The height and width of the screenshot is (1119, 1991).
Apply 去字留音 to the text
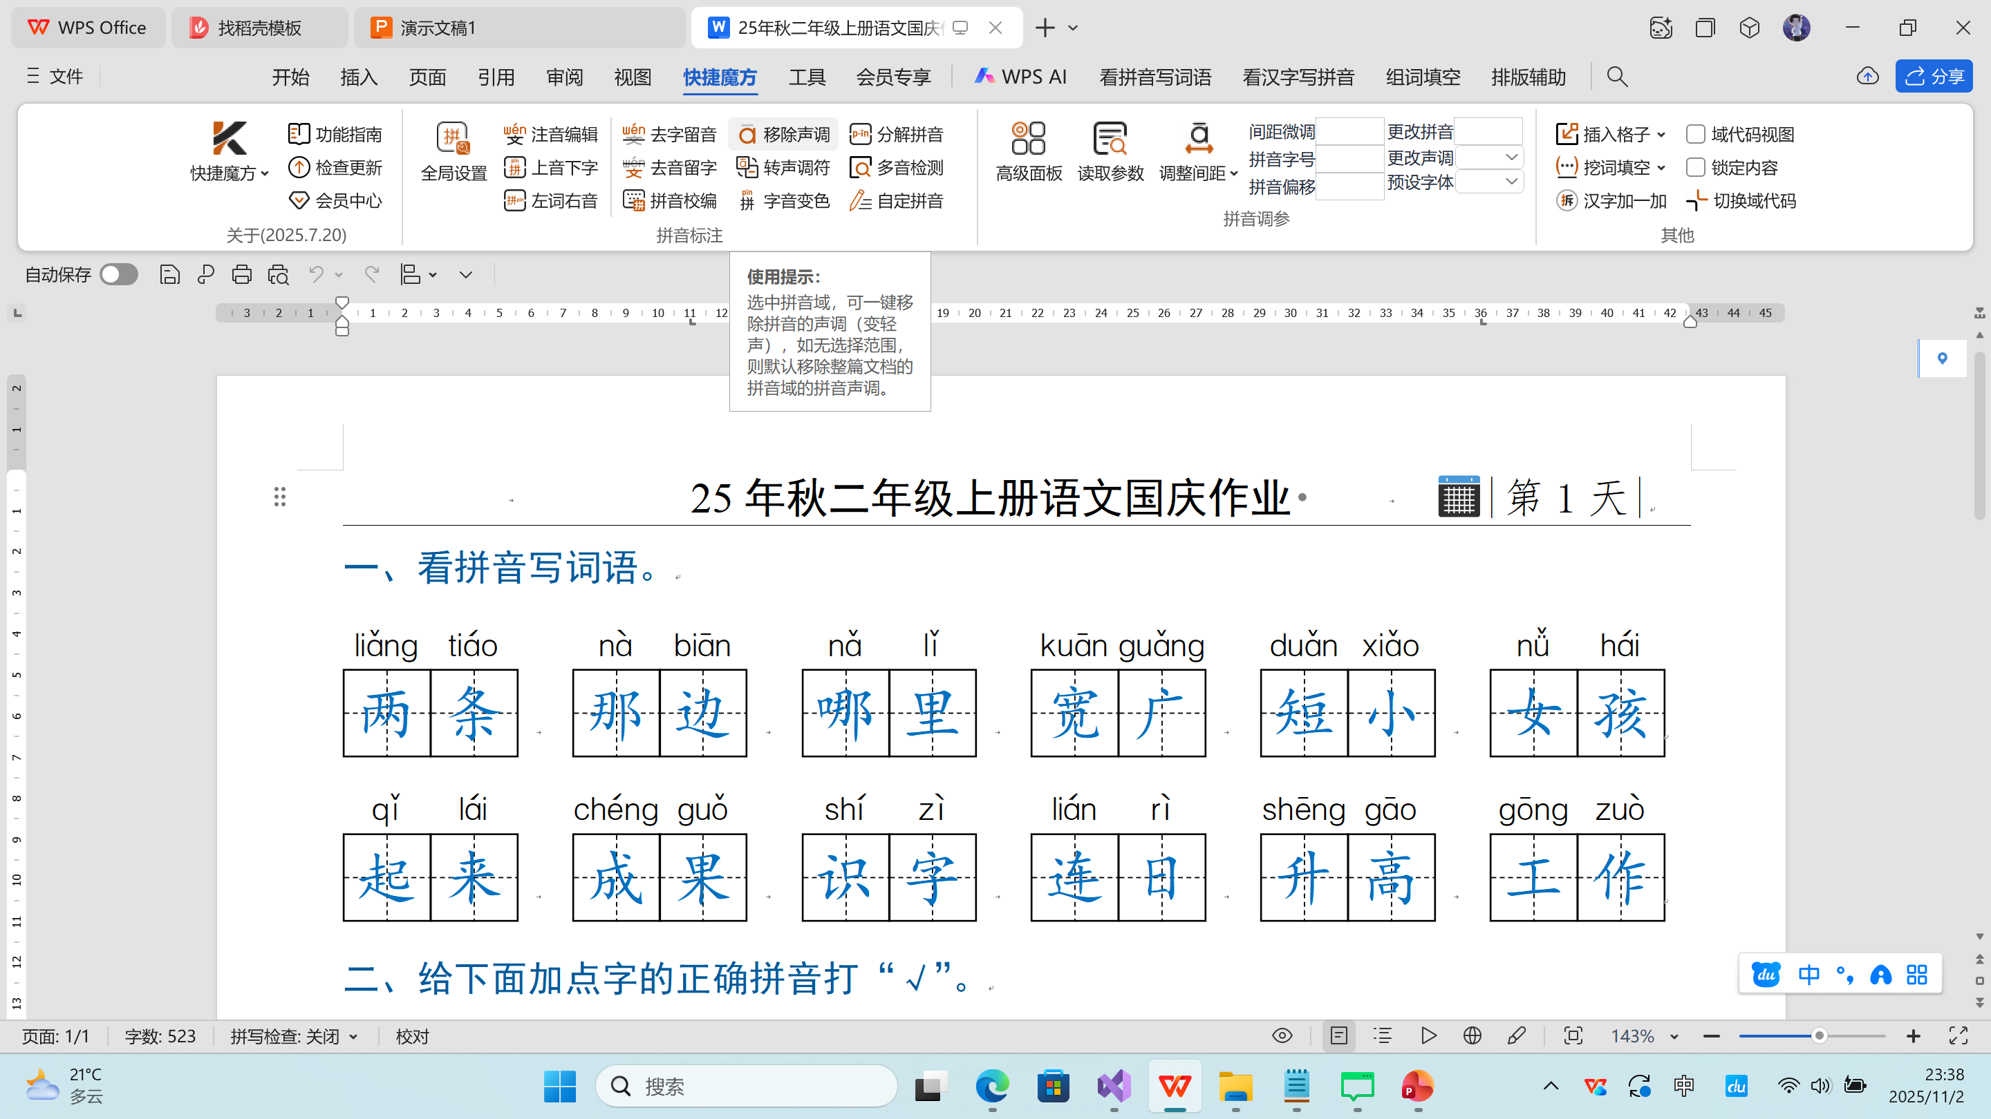669,133
